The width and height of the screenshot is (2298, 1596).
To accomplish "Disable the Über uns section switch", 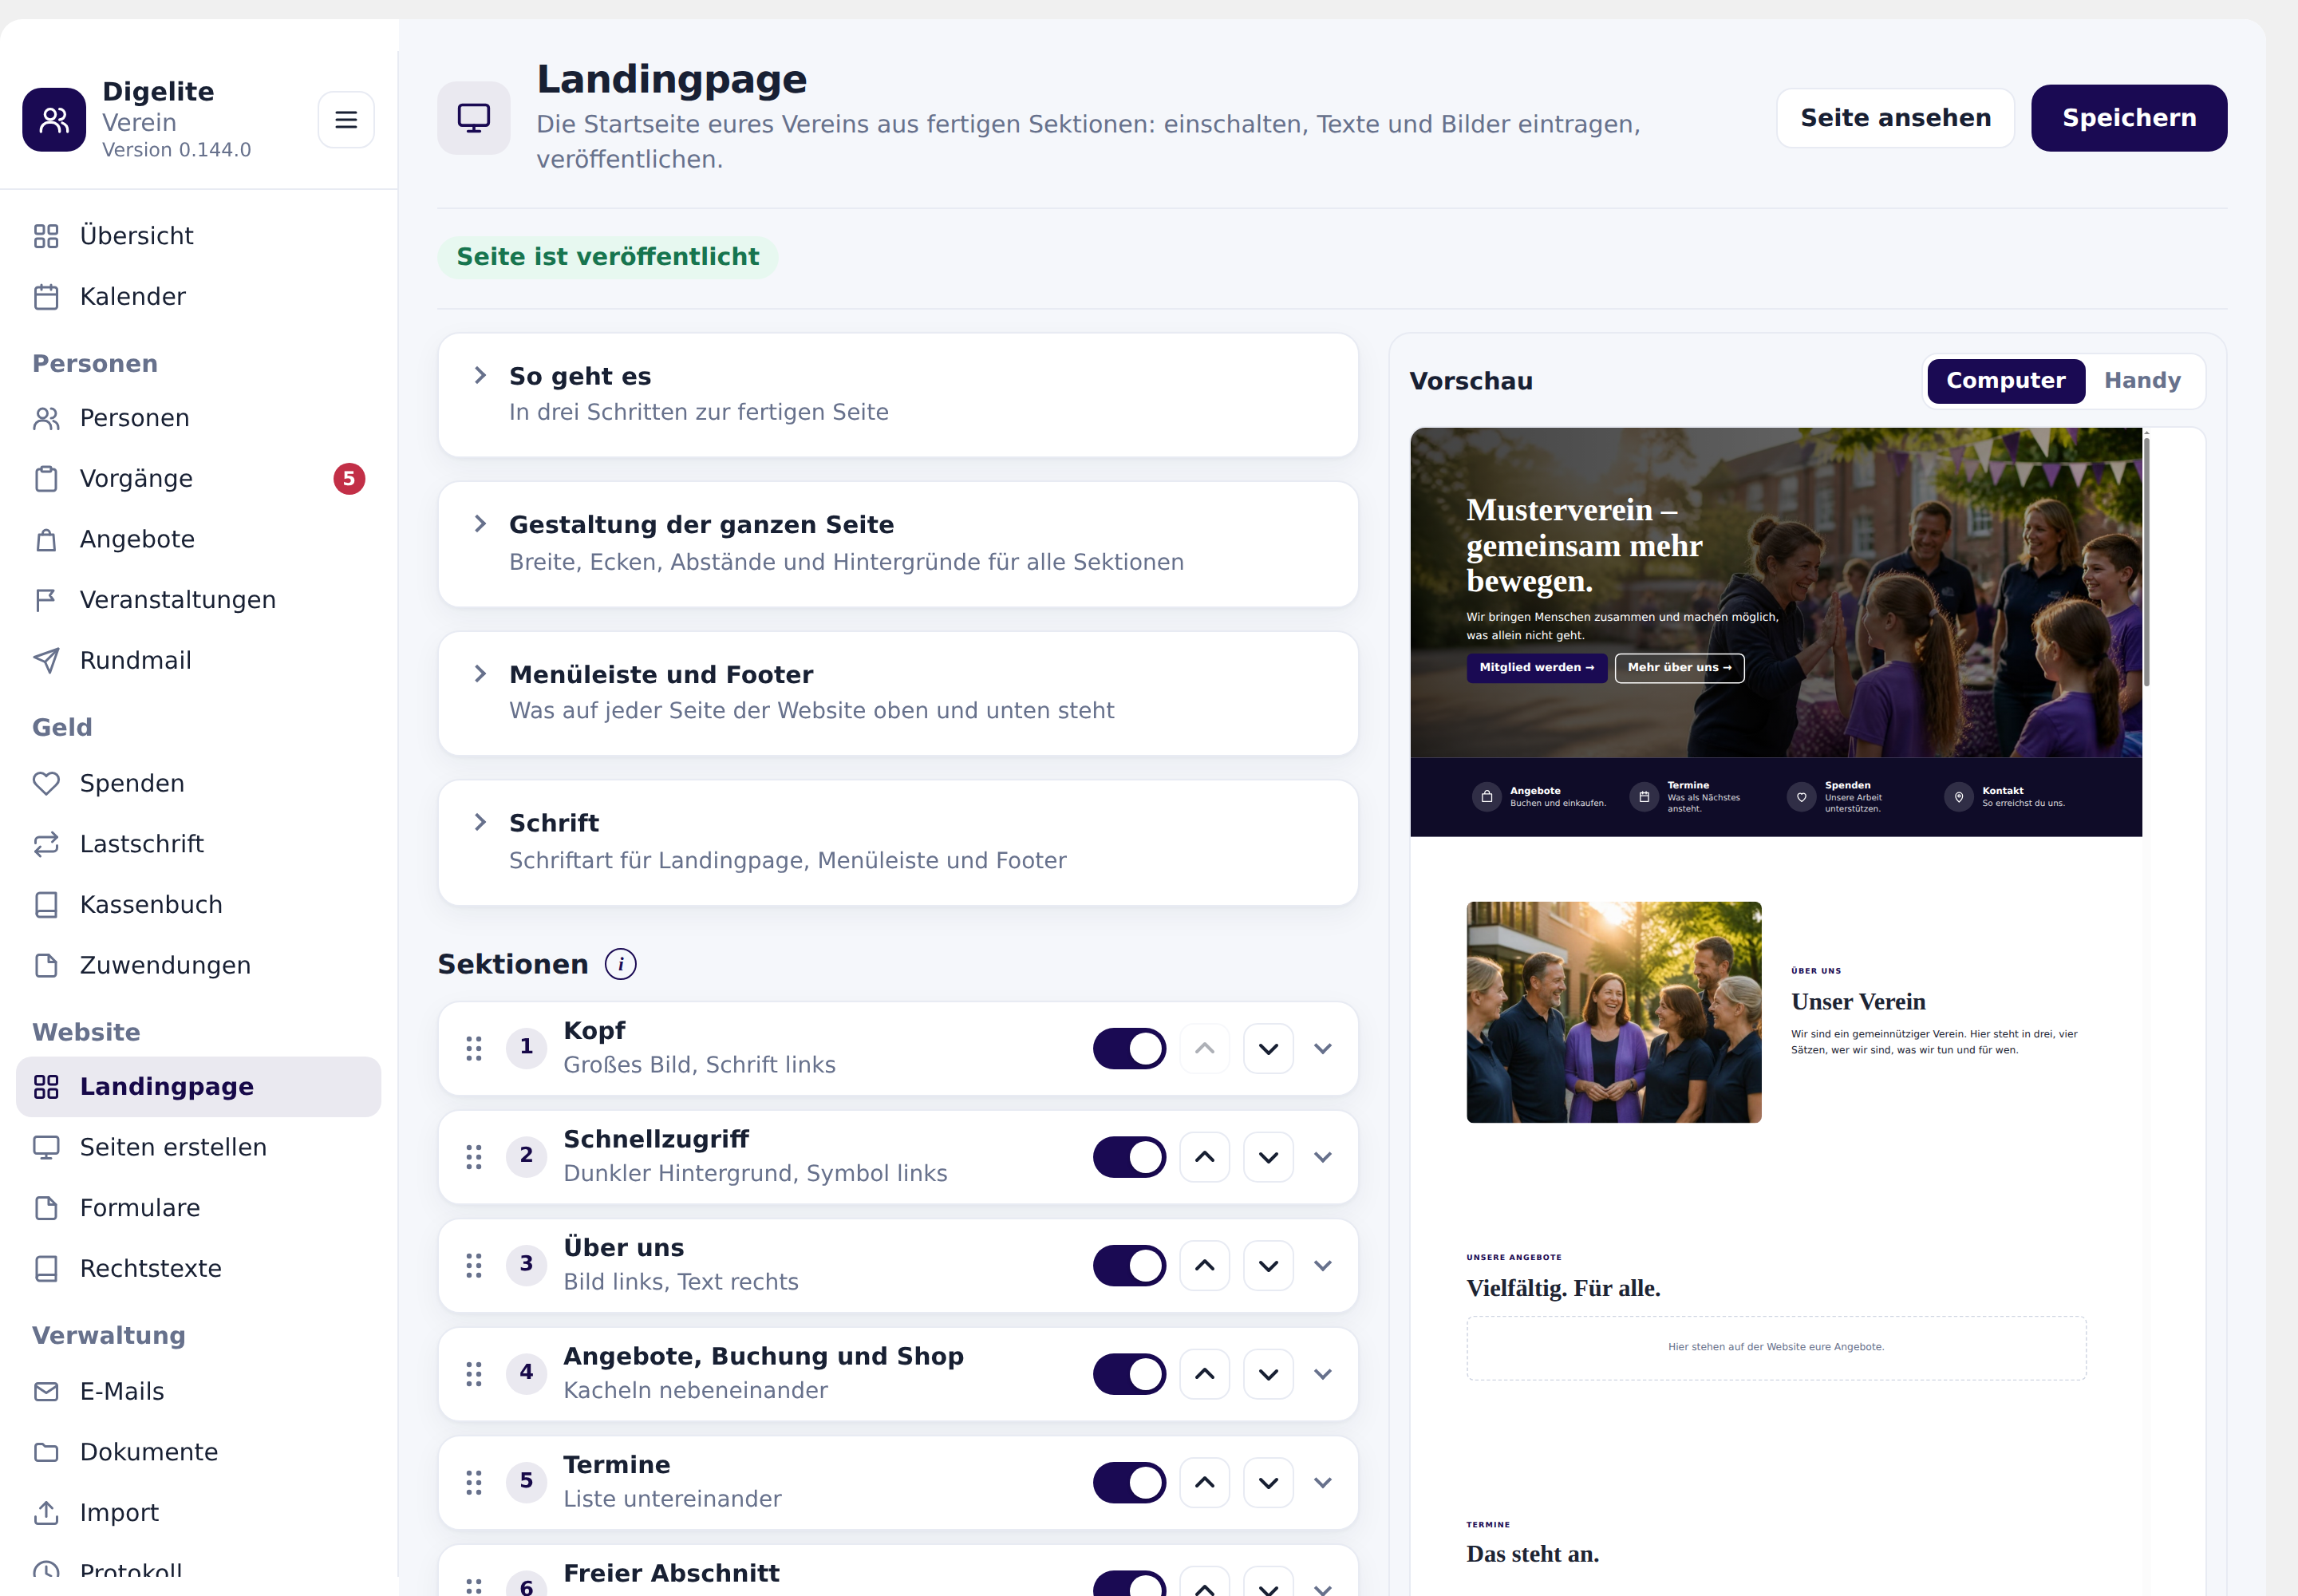I will click(x=1129, y=1266).
